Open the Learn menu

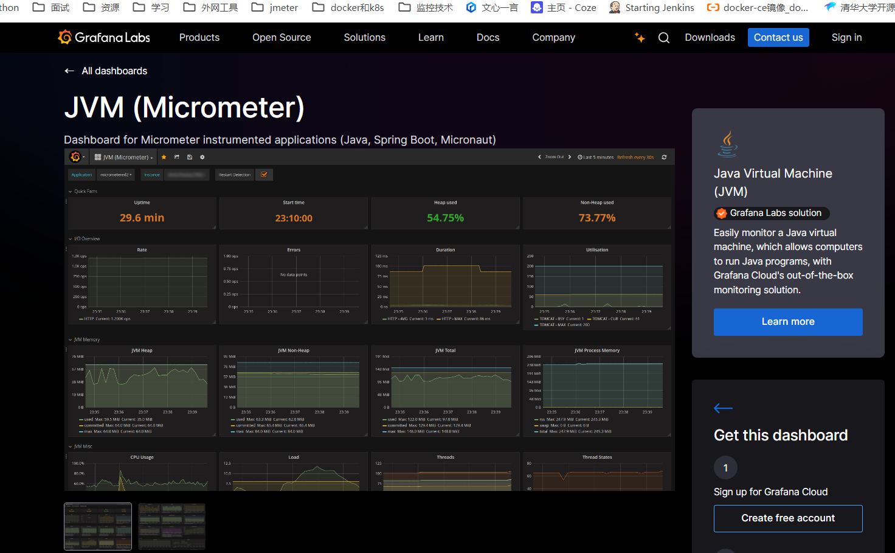[x=431, y=38]
